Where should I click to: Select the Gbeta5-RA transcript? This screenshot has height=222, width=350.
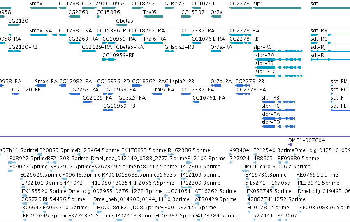tap(122, 51)
